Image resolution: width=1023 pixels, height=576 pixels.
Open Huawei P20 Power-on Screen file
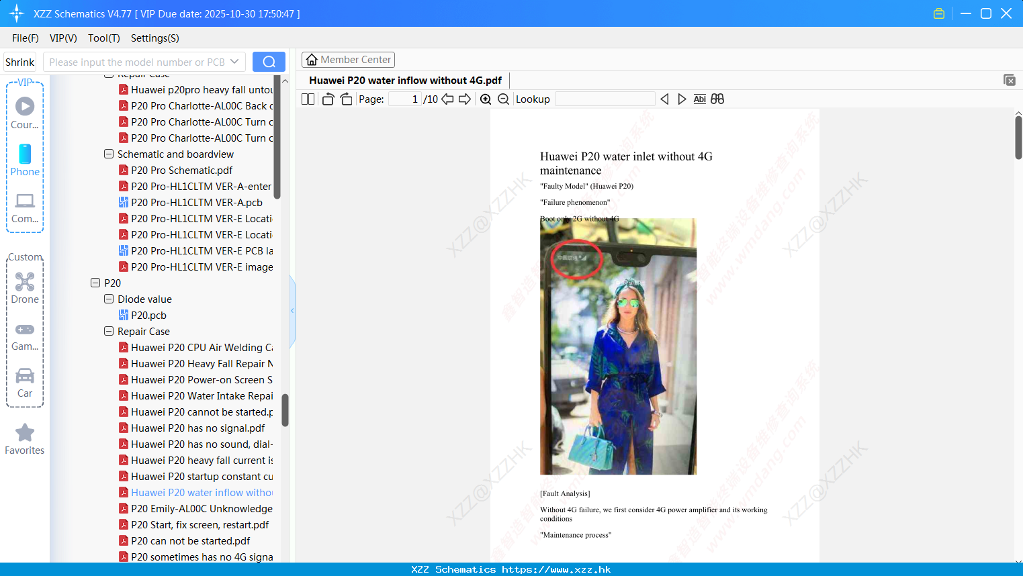pos(195,379)
